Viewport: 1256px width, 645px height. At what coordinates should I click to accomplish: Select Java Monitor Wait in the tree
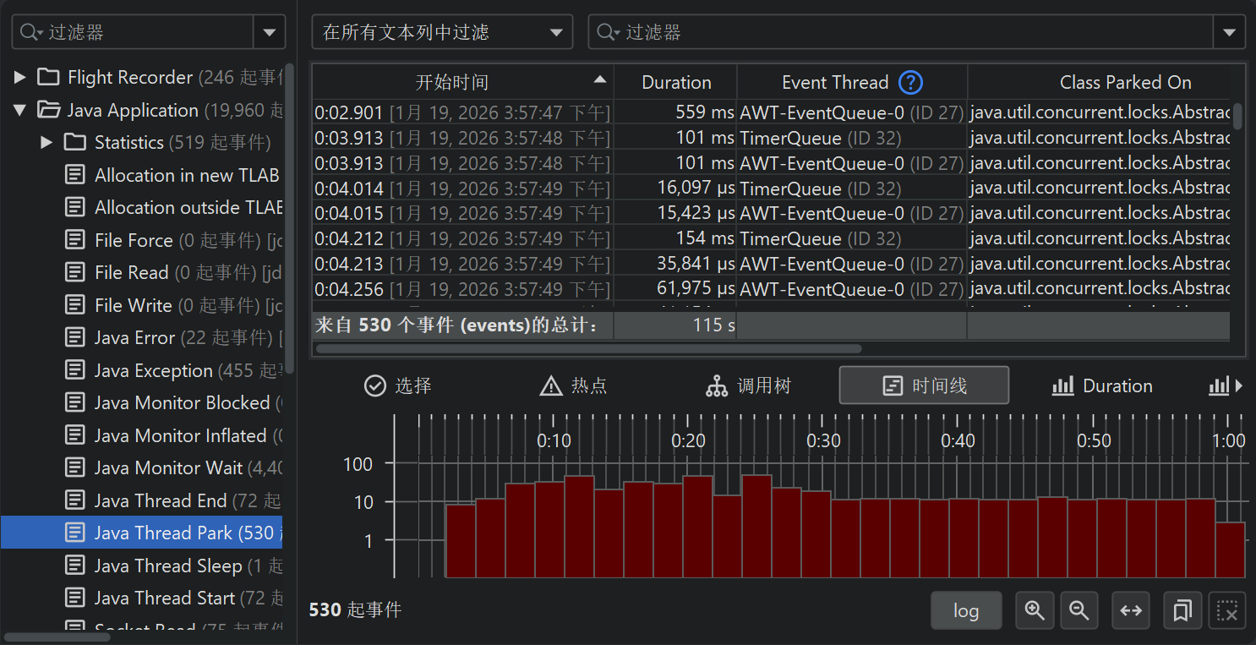click(172, 468)
